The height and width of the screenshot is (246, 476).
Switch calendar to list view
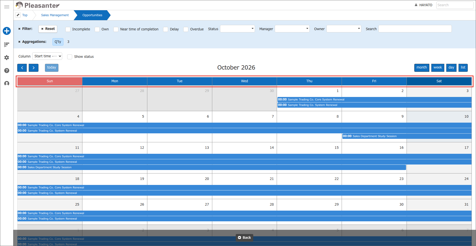click(463, 68)
